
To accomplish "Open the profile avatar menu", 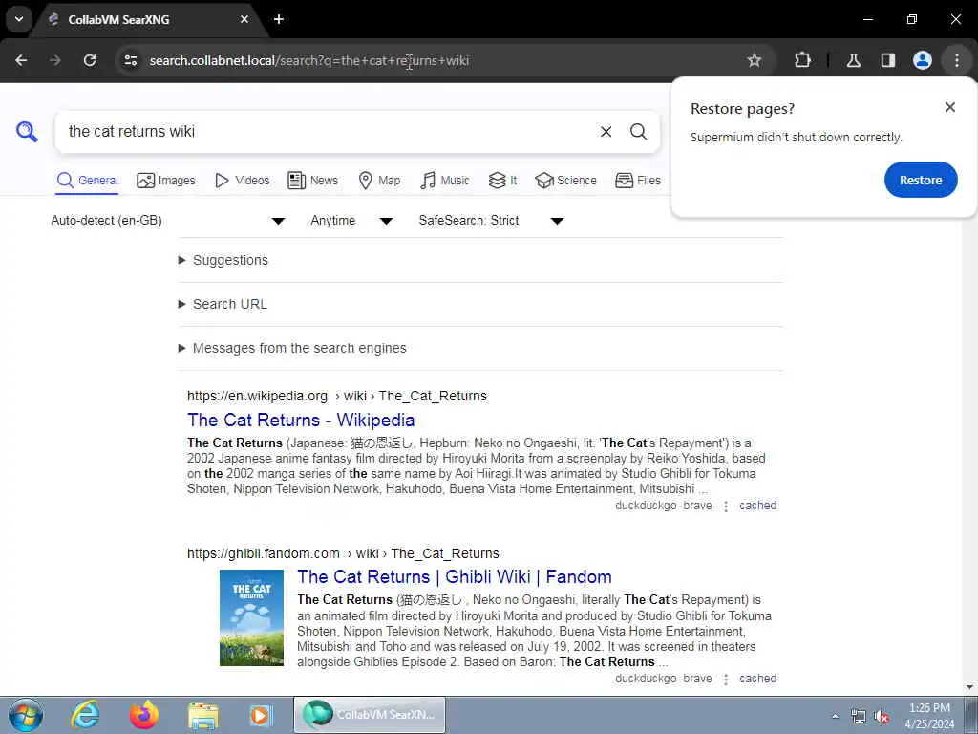I will pos(923,60).
